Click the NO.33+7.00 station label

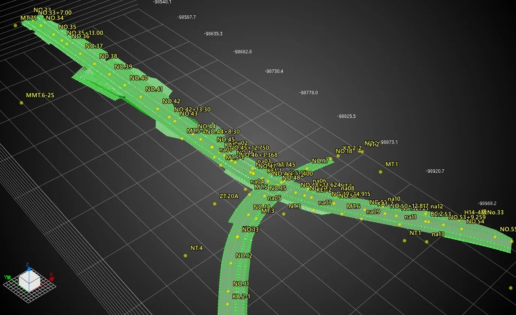[x=55, y=12]
